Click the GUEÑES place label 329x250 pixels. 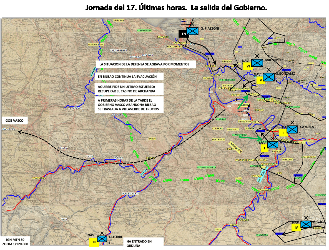119,157
